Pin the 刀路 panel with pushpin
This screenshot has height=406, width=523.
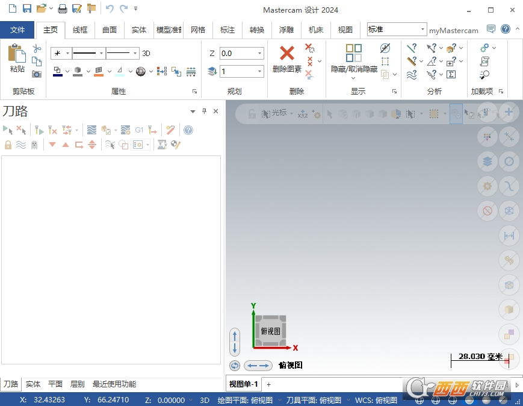coord(205,111)
